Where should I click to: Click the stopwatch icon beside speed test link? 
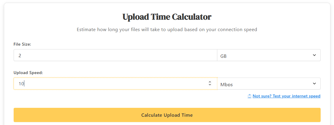249,96
